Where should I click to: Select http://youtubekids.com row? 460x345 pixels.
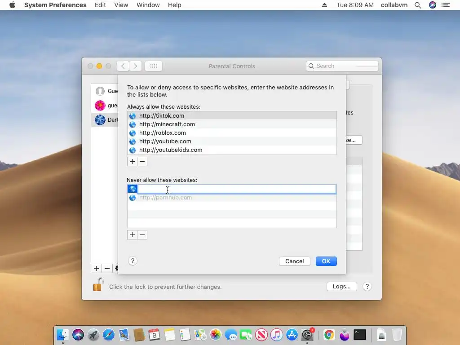(x=232, y=150)
